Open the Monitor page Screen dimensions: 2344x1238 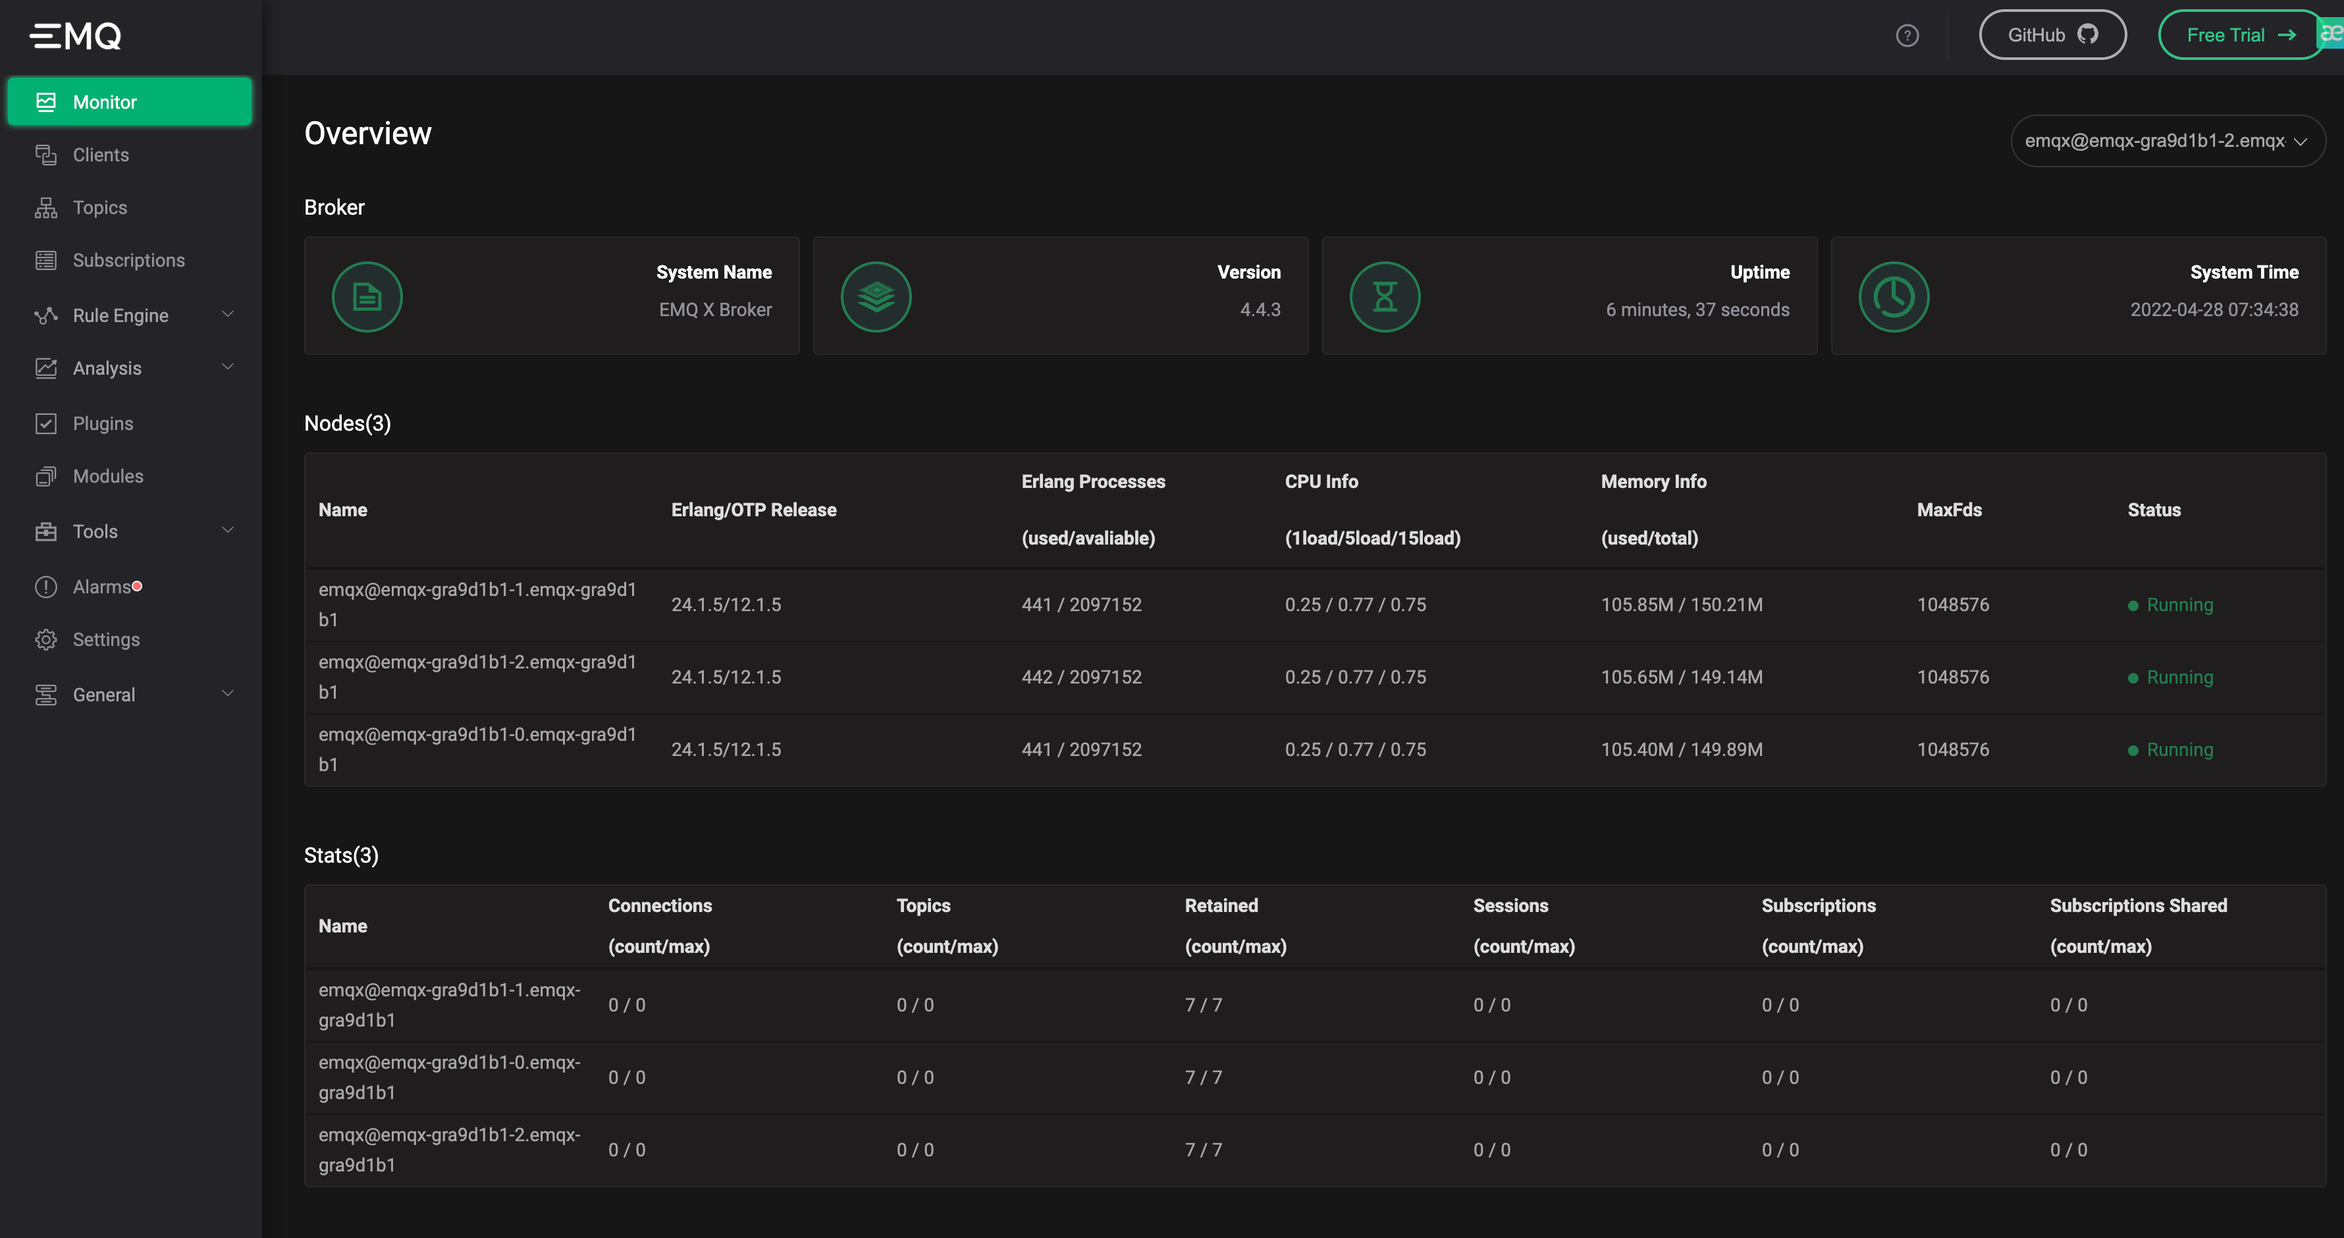pyautogui.click(x=130, y=101)
